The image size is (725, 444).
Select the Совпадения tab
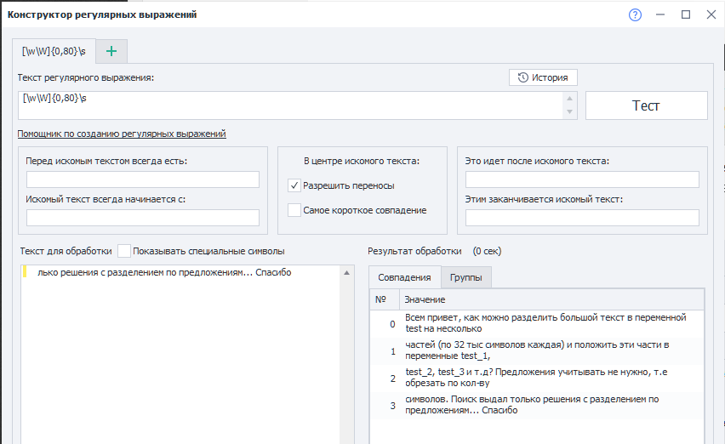pyautogui.click(x=405, y=277)
